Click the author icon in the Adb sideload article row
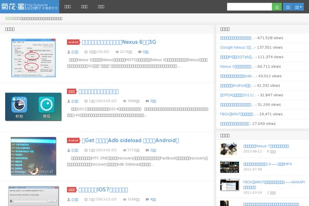Image resolution: width=309 pixels, height=206 pixels. click(x=68, y=150)
